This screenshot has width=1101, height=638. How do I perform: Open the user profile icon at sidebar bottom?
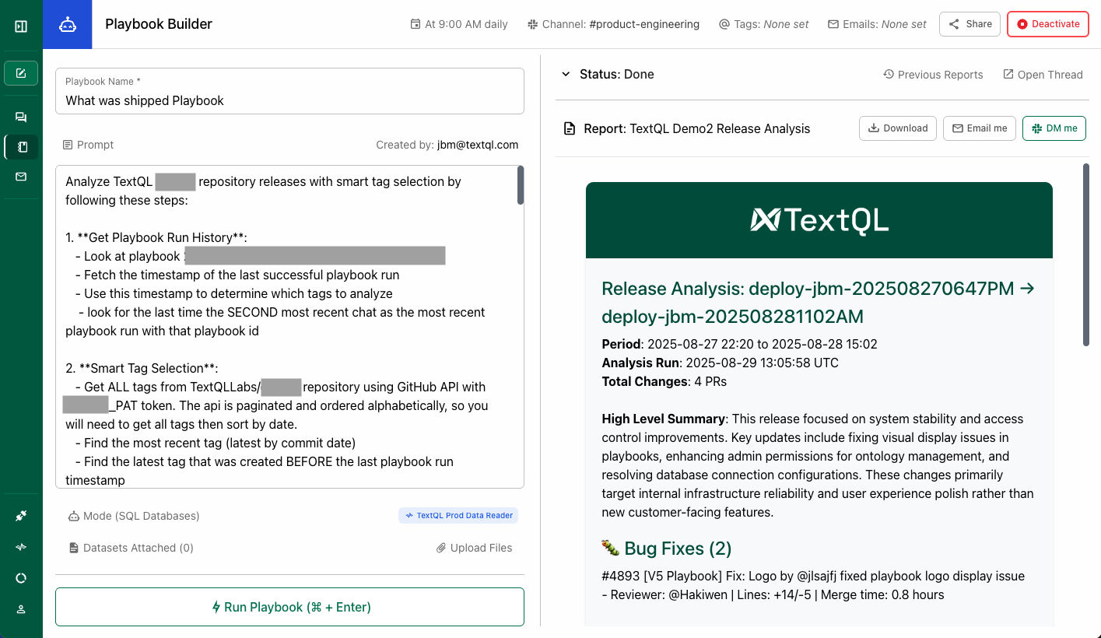pyautogui.click(x=20, y=608)
